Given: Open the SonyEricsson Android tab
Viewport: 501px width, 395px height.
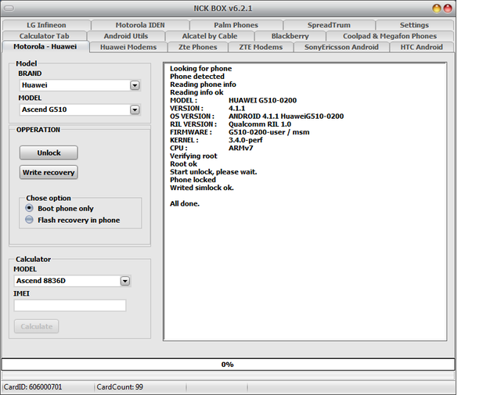Looking at the screenshot, I should [341, 47].
